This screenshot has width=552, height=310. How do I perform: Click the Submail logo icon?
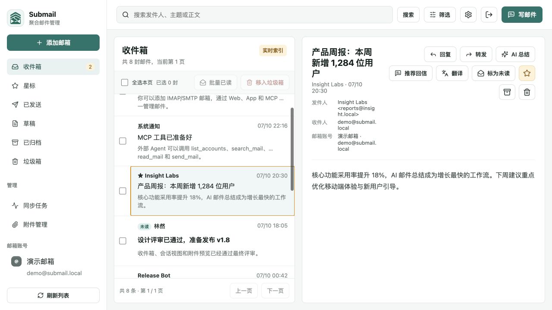tap(16, 18)
